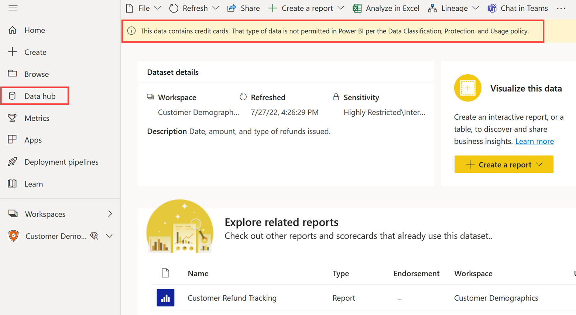Screen dimensions: 576x315
Task: Open the yellow Create a report button's dropdown arrow
Action: pos(539,164)
